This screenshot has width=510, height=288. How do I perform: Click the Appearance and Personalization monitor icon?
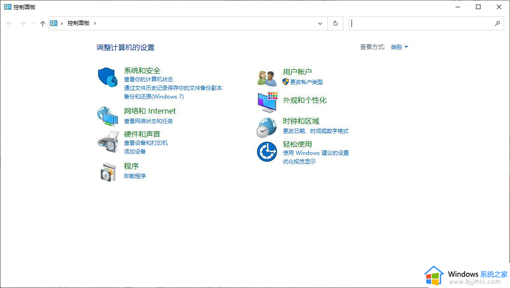point(267,102)
